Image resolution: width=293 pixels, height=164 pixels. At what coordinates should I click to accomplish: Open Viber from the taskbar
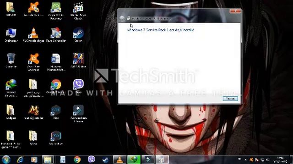91,159
